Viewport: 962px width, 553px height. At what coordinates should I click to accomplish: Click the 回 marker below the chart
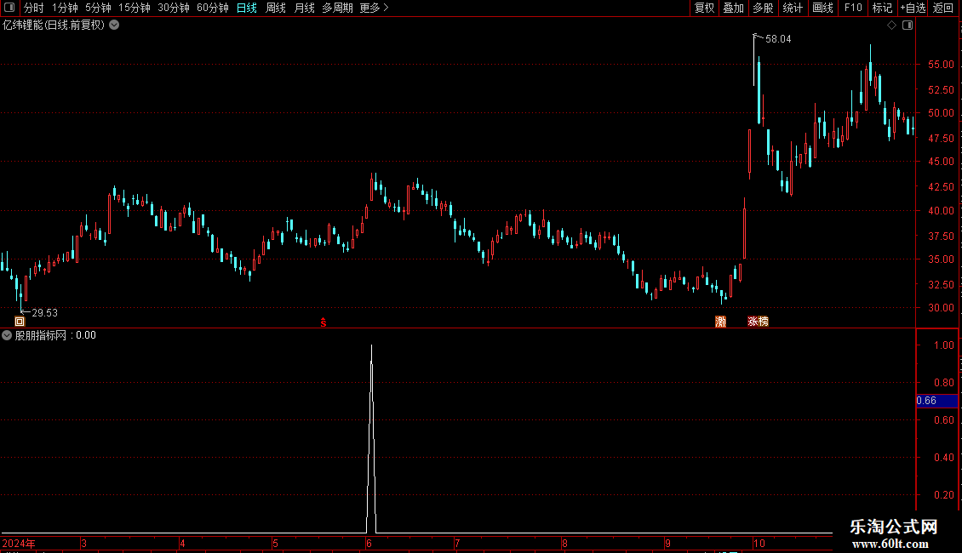[20, 322]
